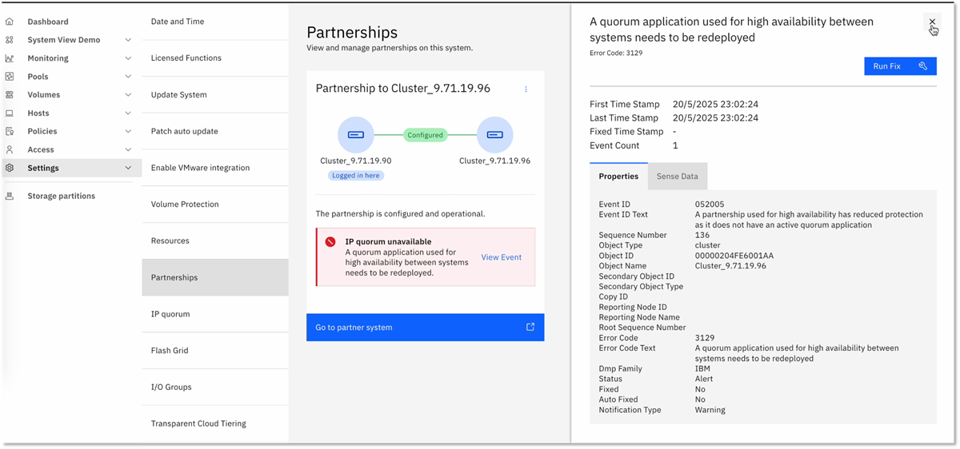Expand the Access menu chevron

click(x=128, y=149)
